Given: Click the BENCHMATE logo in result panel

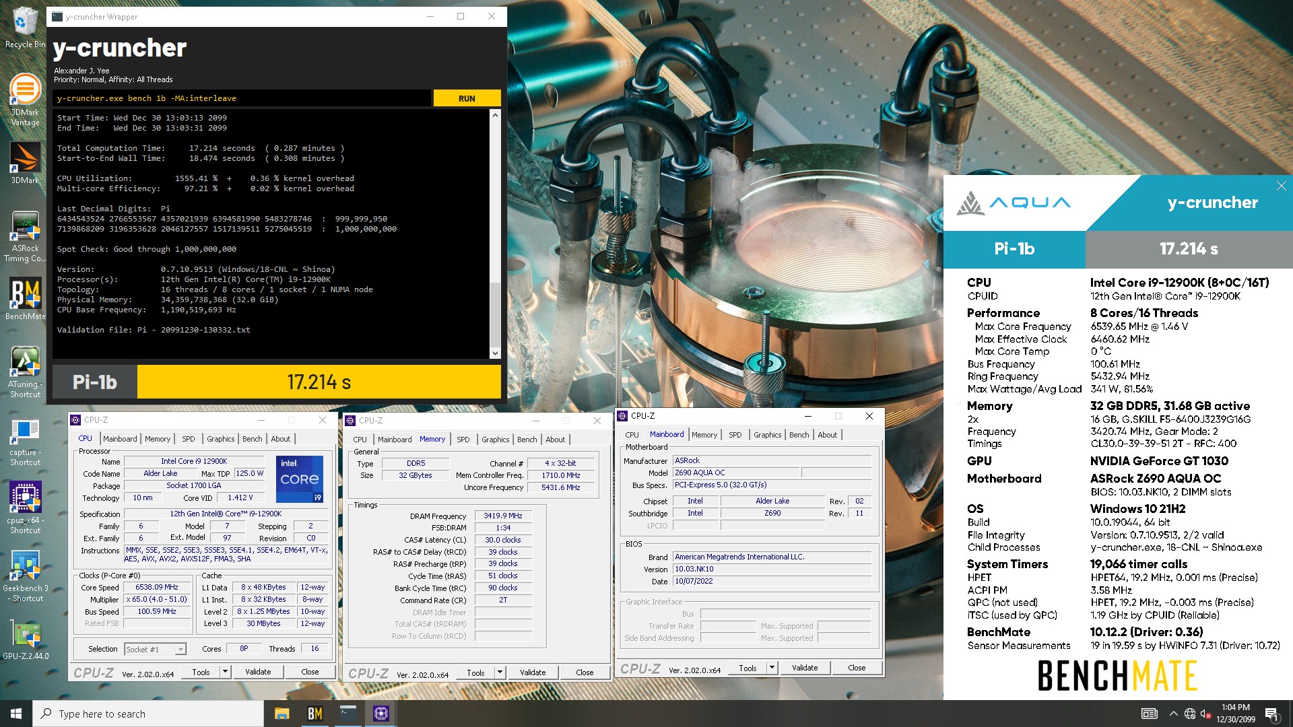Looking at the screenshot, I should pos(1117,675).
